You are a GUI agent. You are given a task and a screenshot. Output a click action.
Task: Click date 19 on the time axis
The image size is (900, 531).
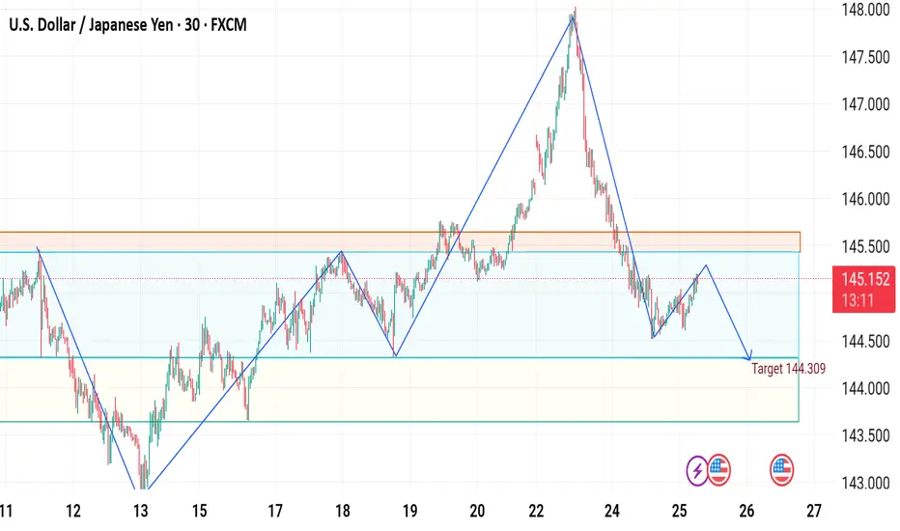pyautogui.click(x=409, y=511)
